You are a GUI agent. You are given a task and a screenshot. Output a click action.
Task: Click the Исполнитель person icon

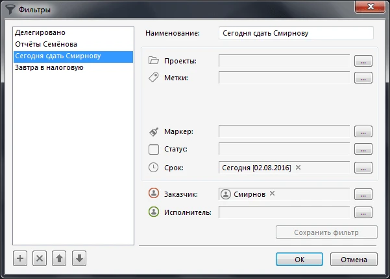click(x=154, y=212)
